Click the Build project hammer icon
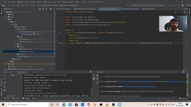Image resolution: width=191 pixels, height=107 pixels. [128, 5]
